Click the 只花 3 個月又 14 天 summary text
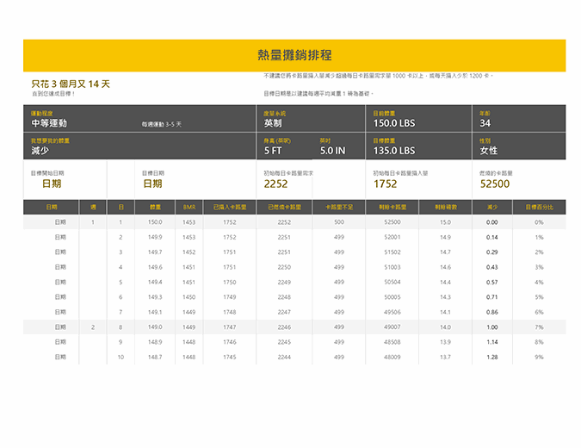Image resolution: width=581 pixels, height=448 pixels. point(71,84)
